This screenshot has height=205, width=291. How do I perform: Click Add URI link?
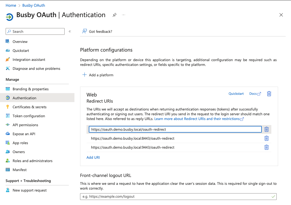pos(93,157)
